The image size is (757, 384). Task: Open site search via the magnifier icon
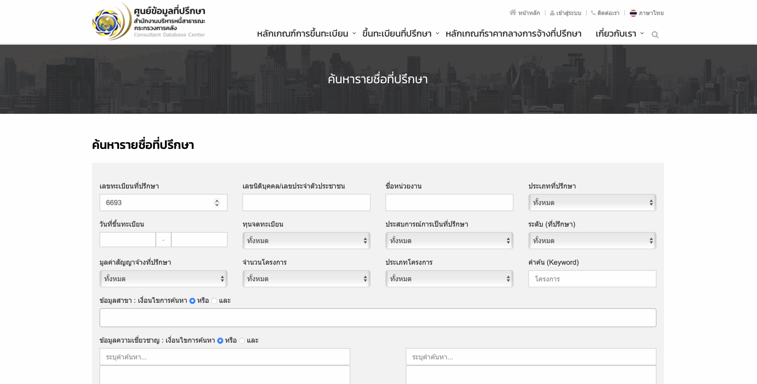[655, 35]
